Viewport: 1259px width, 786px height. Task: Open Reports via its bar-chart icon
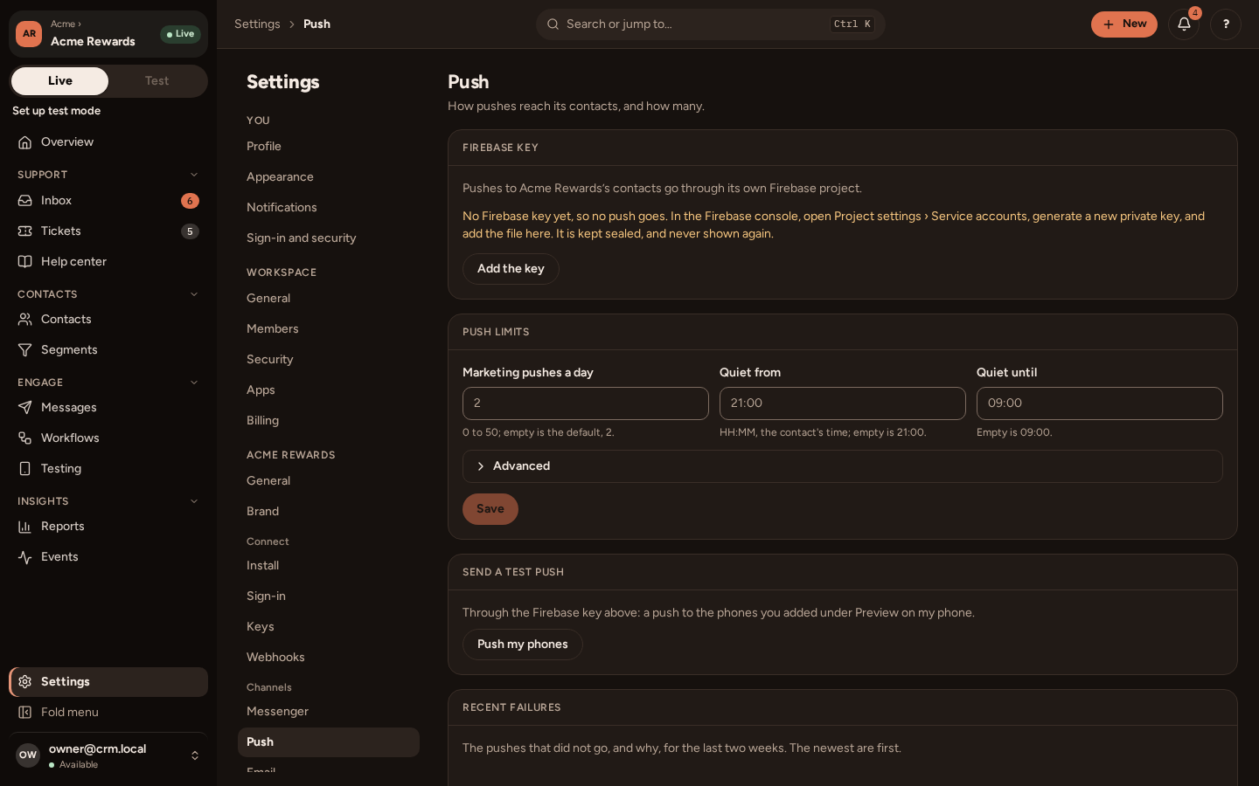click(x=25, y=527)
